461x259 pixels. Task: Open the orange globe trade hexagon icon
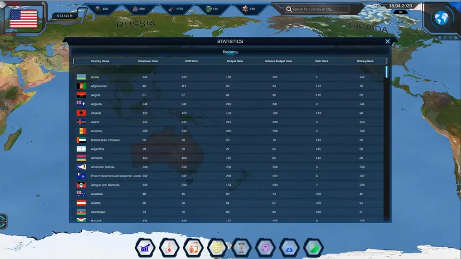pyautogui.click(x=193, y=248)
